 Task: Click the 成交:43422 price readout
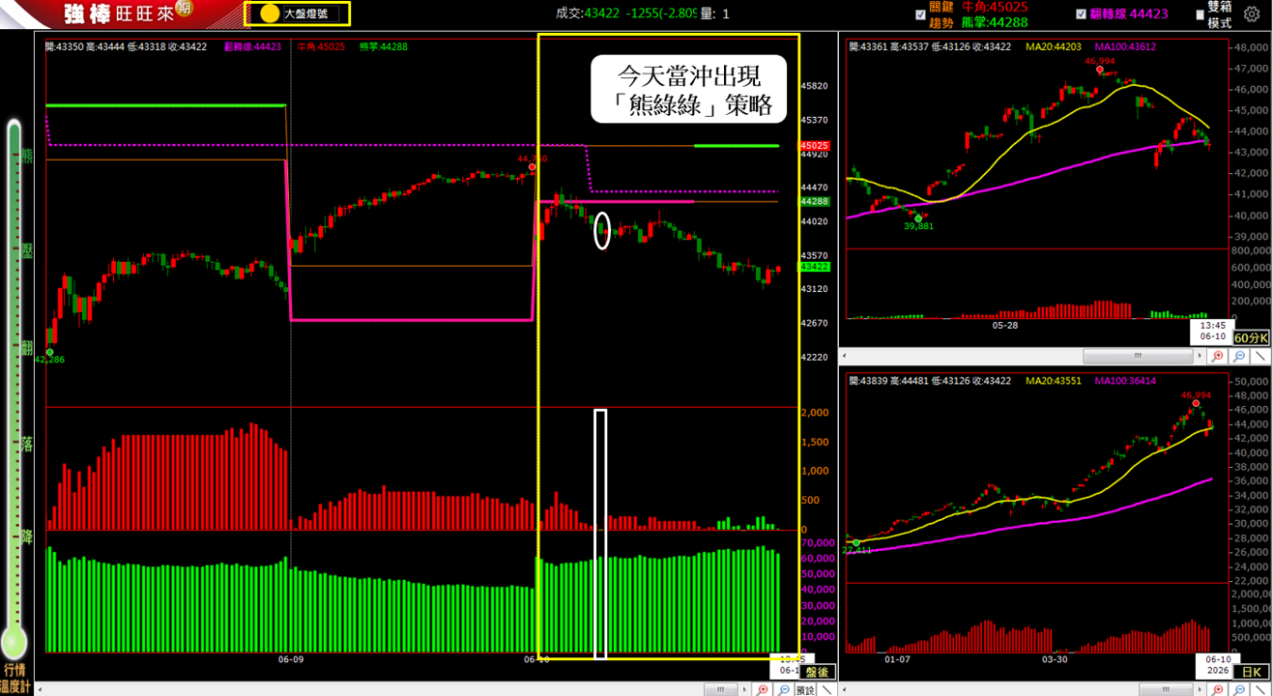[589, 14]
